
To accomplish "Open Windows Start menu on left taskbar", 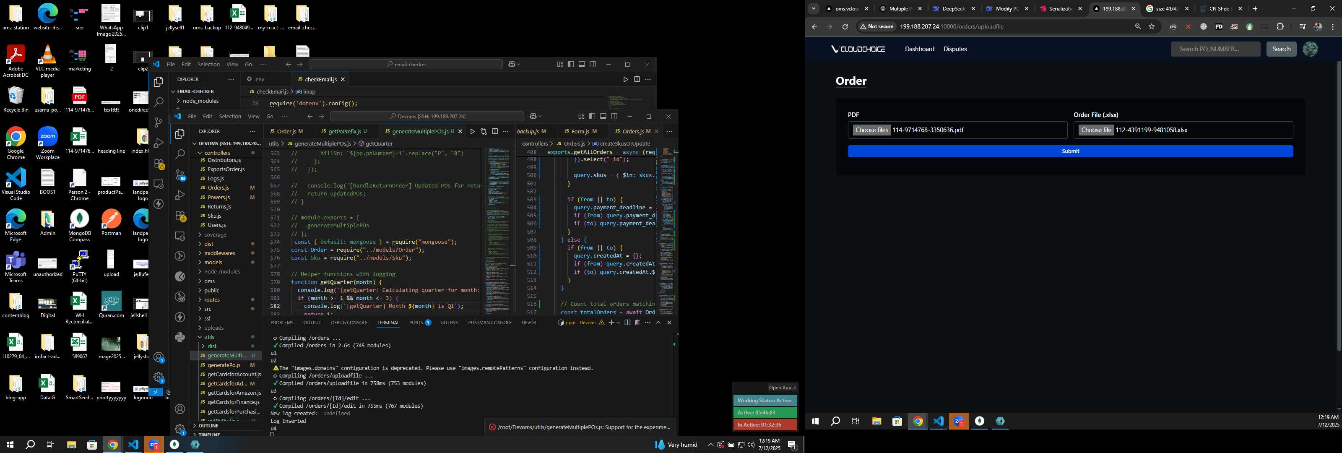I will point(10,445).
